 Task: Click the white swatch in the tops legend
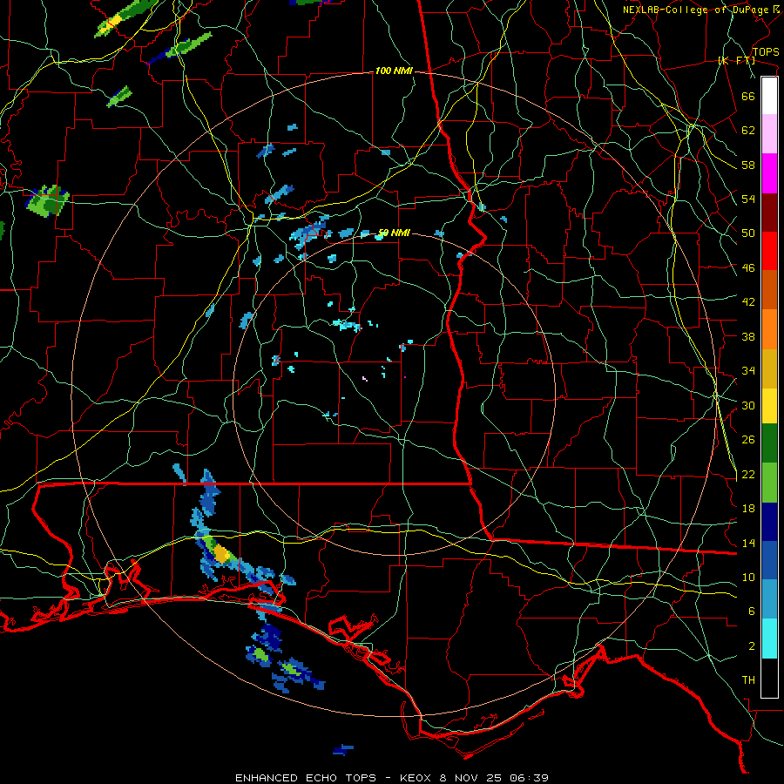click(x=769, y=96)
